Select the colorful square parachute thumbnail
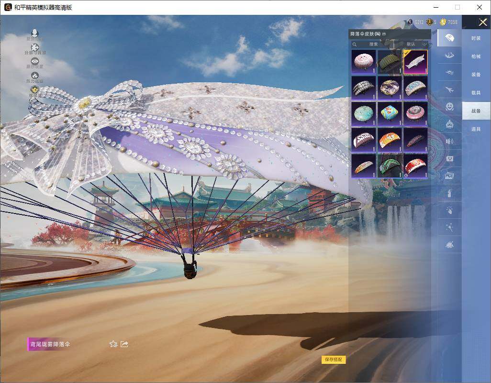The height and width of the screenshot is (383, 491). [390, 114]
